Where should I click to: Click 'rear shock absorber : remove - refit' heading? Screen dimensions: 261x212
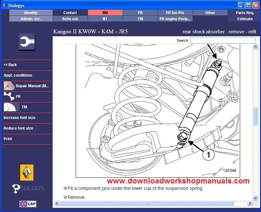pyautogui.click(x=219, y=32)
